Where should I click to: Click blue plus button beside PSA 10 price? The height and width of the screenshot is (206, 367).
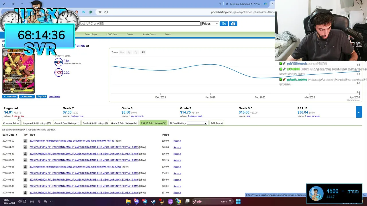click(x=359, y=112)
